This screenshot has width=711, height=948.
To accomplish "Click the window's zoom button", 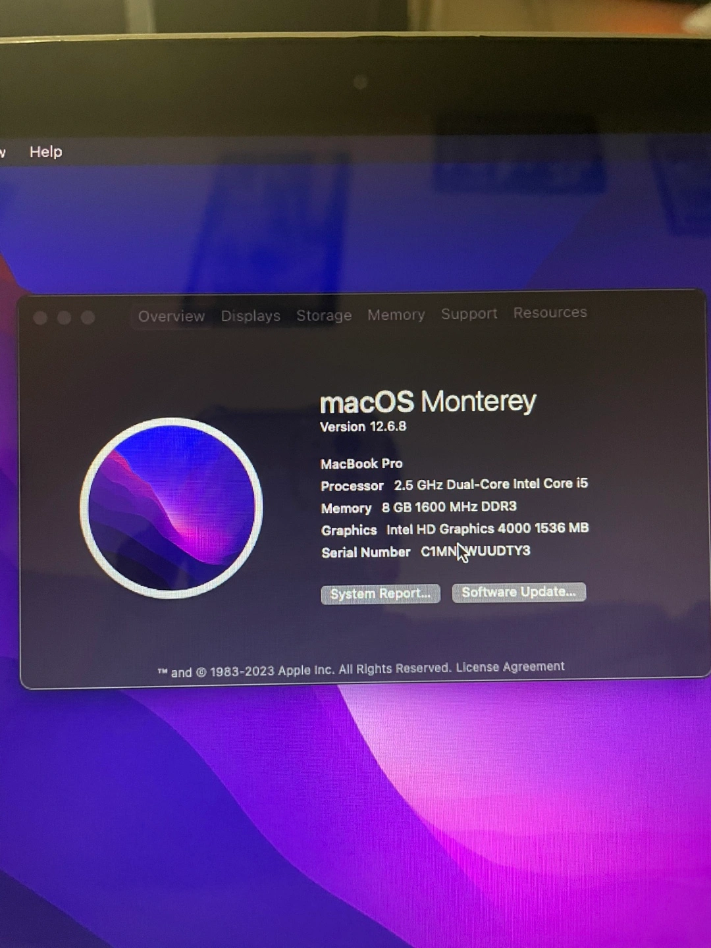I will tap(88, 318).
